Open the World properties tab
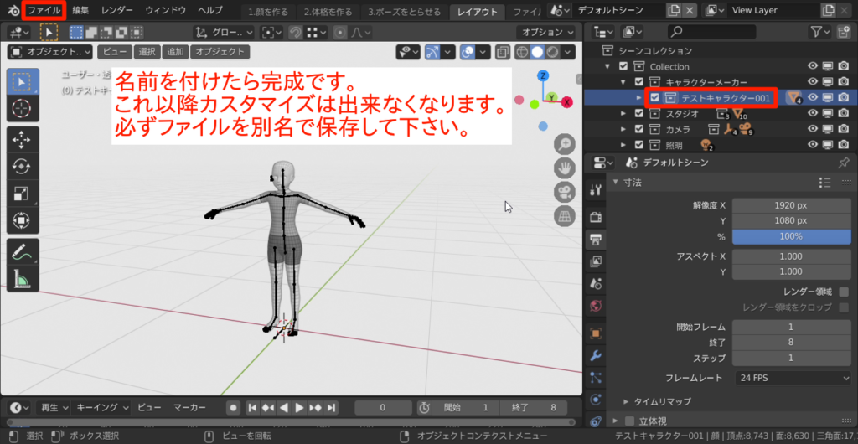The height and width of the screenshot is (444, 858). [596, 305]
